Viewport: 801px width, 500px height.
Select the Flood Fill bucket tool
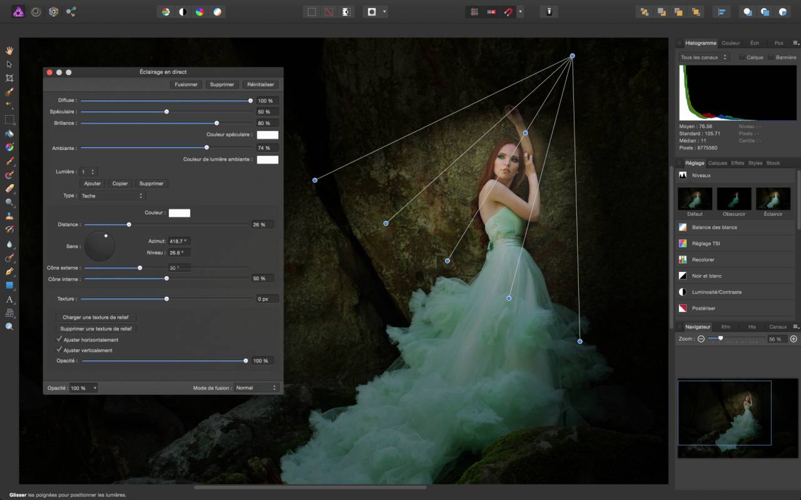tap(9, 133)
